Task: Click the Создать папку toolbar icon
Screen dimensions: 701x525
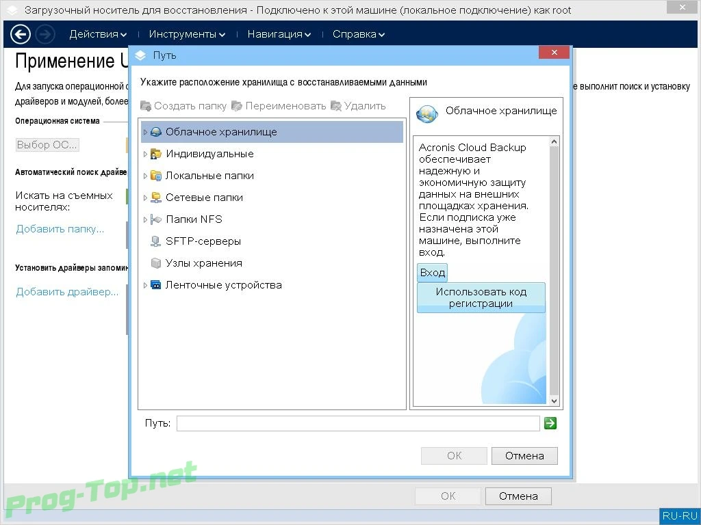Action: pyautogui.click(x=146, y=106)
